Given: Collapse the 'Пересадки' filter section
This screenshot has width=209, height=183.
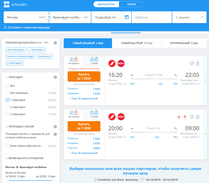Looking at the screenshot, I should pyautogui.click(x=7, y=77).
